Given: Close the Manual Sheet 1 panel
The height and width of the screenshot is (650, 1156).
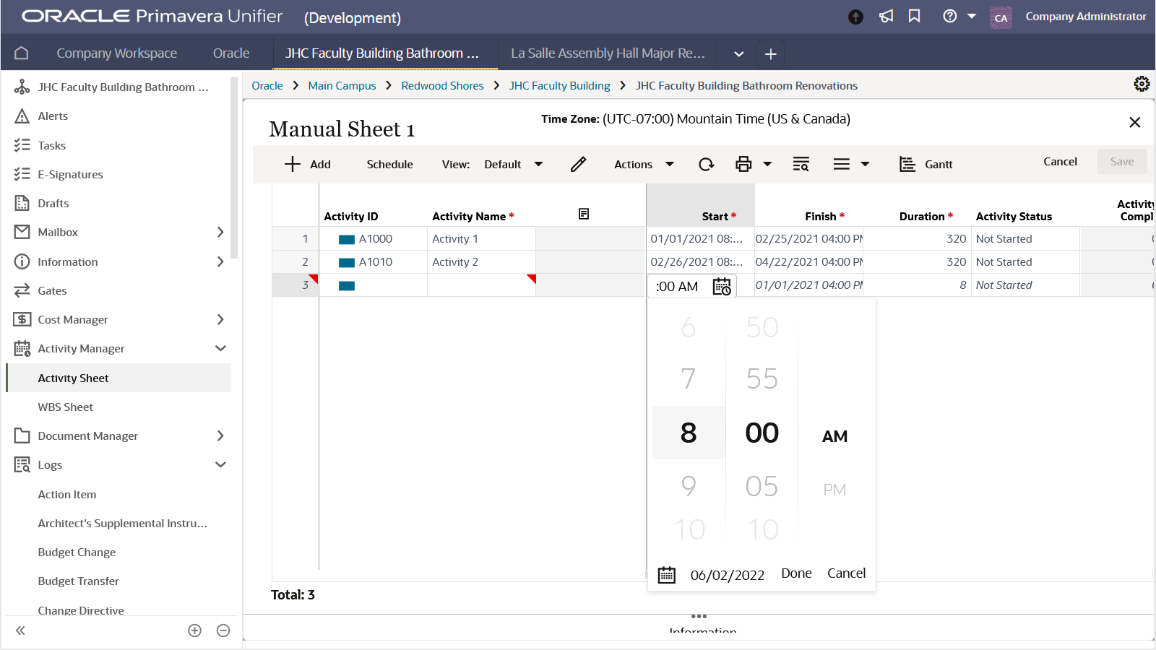Looking at the screenshot, I should point(1134,122).
